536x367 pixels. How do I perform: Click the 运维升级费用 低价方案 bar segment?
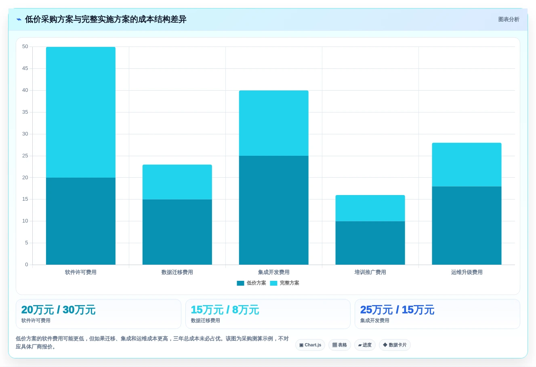[x=467, y=226]
